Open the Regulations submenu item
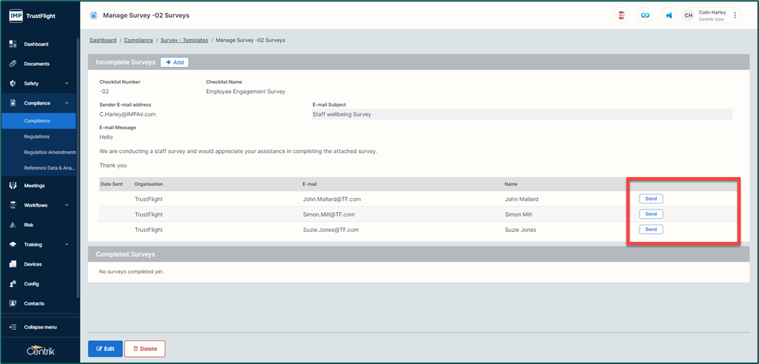Image resolution: width=759 pixels, height=364 pixels. [x=37, y=136]
